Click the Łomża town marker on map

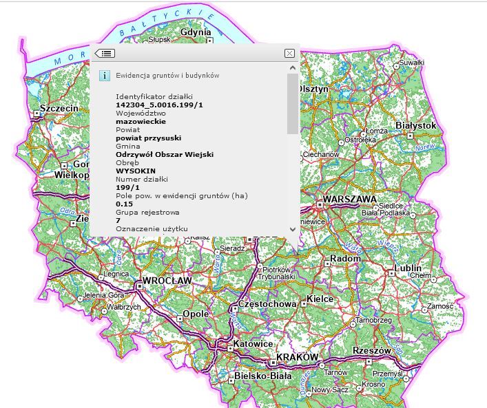(363, 134)
